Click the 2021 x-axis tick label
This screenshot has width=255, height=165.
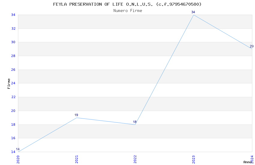76,159
